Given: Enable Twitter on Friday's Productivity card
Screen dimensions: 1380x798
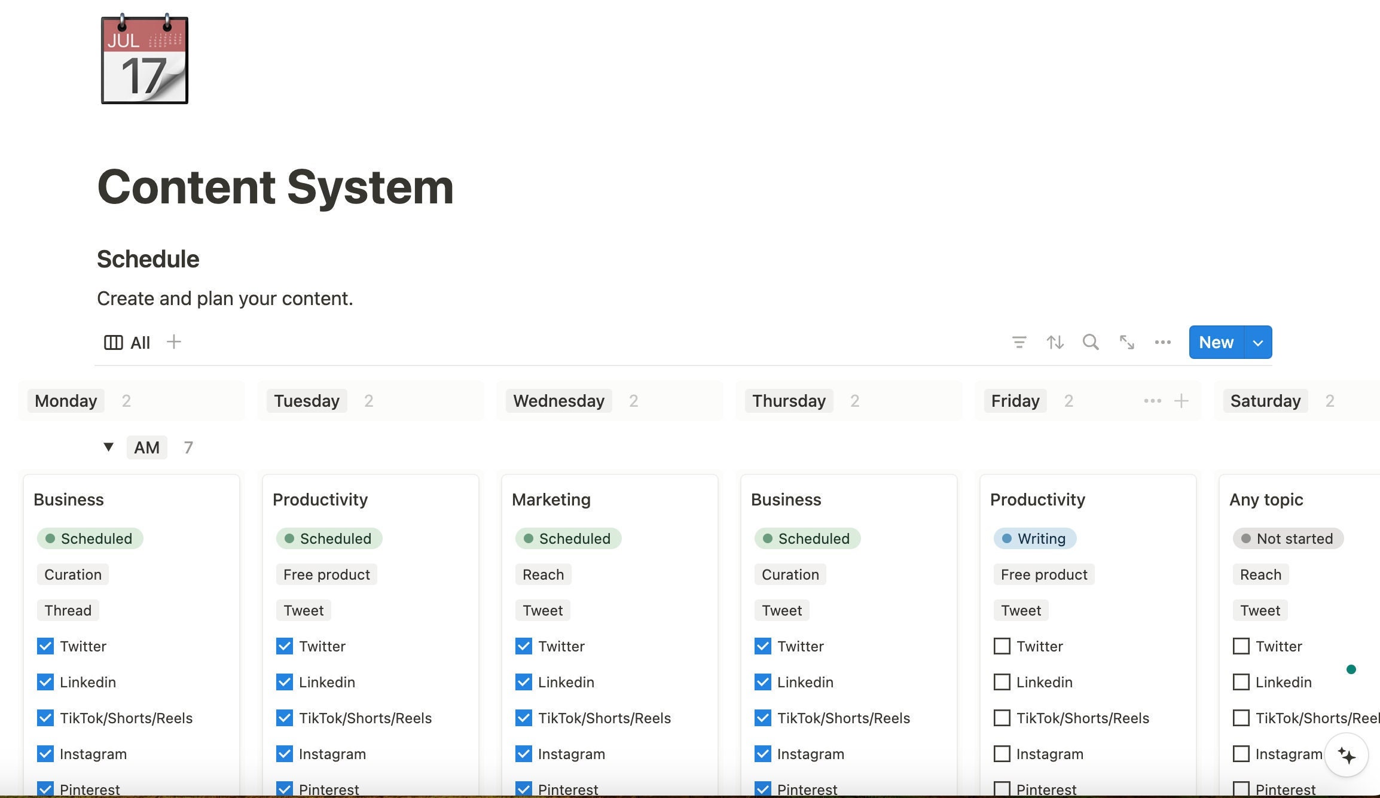Looking at the screenshot, I should click(x=1002, y=646).
